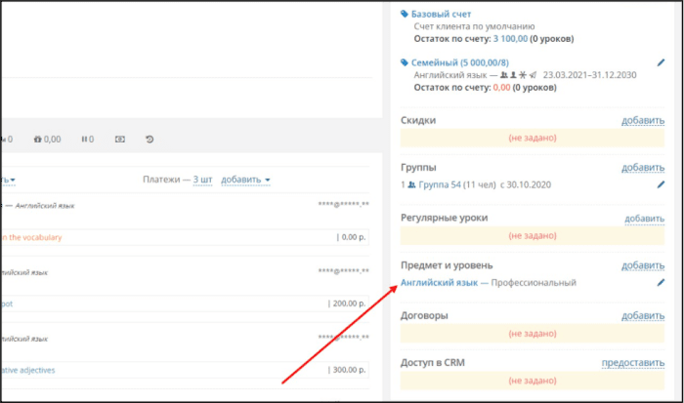Add a discount via добавить in Скидки
This screenshot has height=403, width=684.
coord(643,120)
